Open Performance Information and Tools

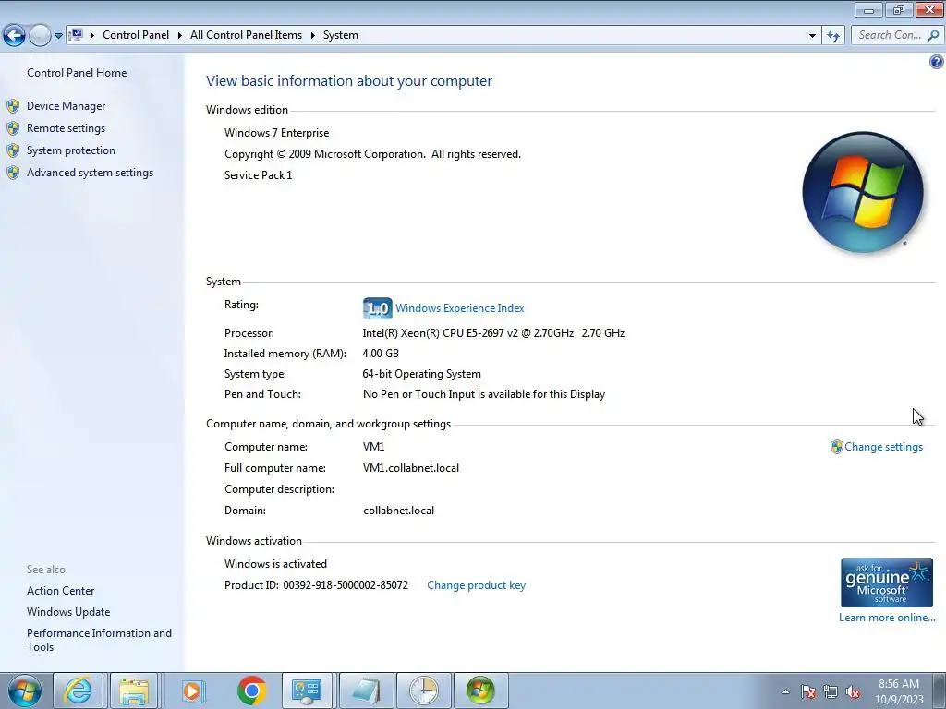pyautogui.click(x=99, y=640)
